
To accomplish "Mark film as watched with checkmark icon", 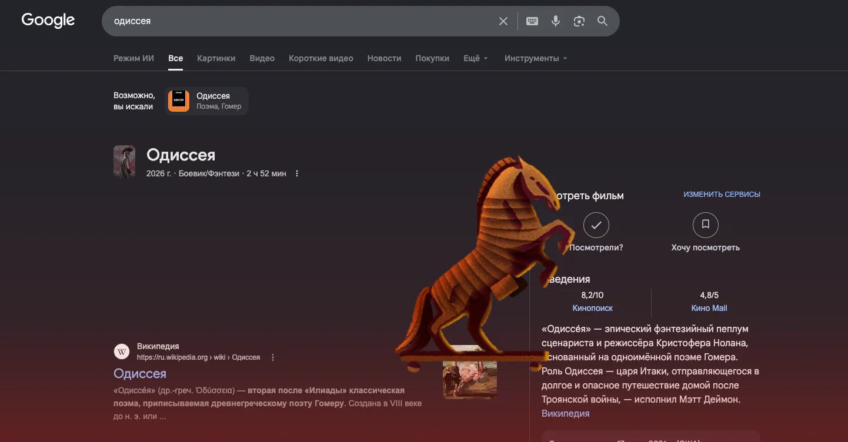I will (x=596, y=225).
